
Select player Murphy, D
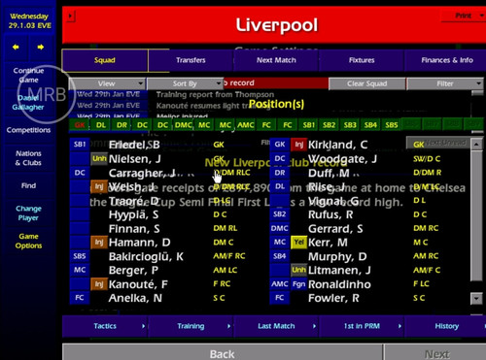337,256
